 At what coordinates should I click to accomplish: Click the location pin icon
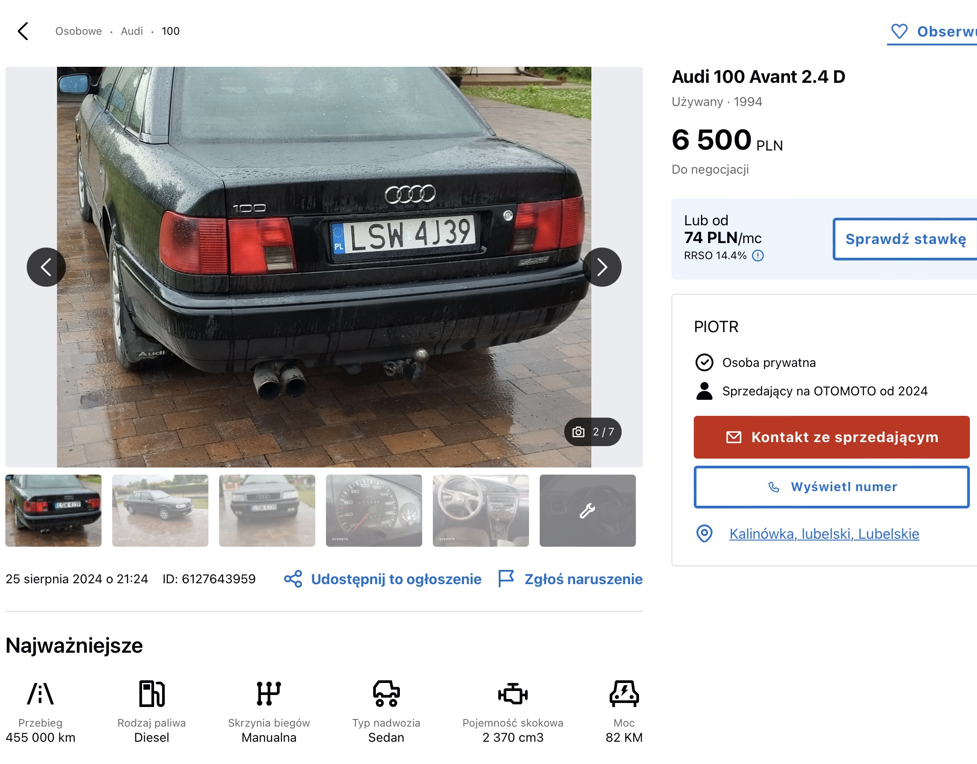tap(704, 533)
